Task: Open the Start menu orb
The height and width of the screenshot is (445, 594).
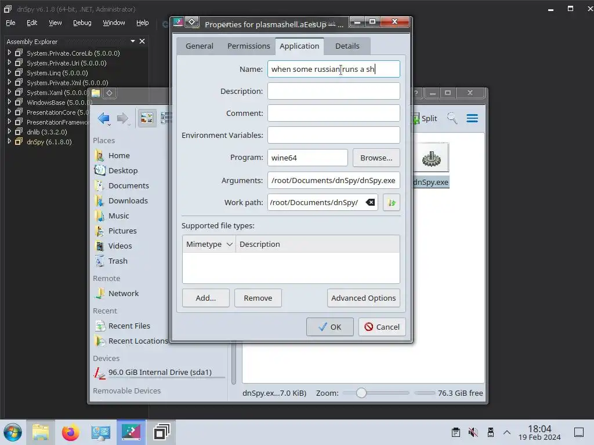Action: click(x=13, y=432)
